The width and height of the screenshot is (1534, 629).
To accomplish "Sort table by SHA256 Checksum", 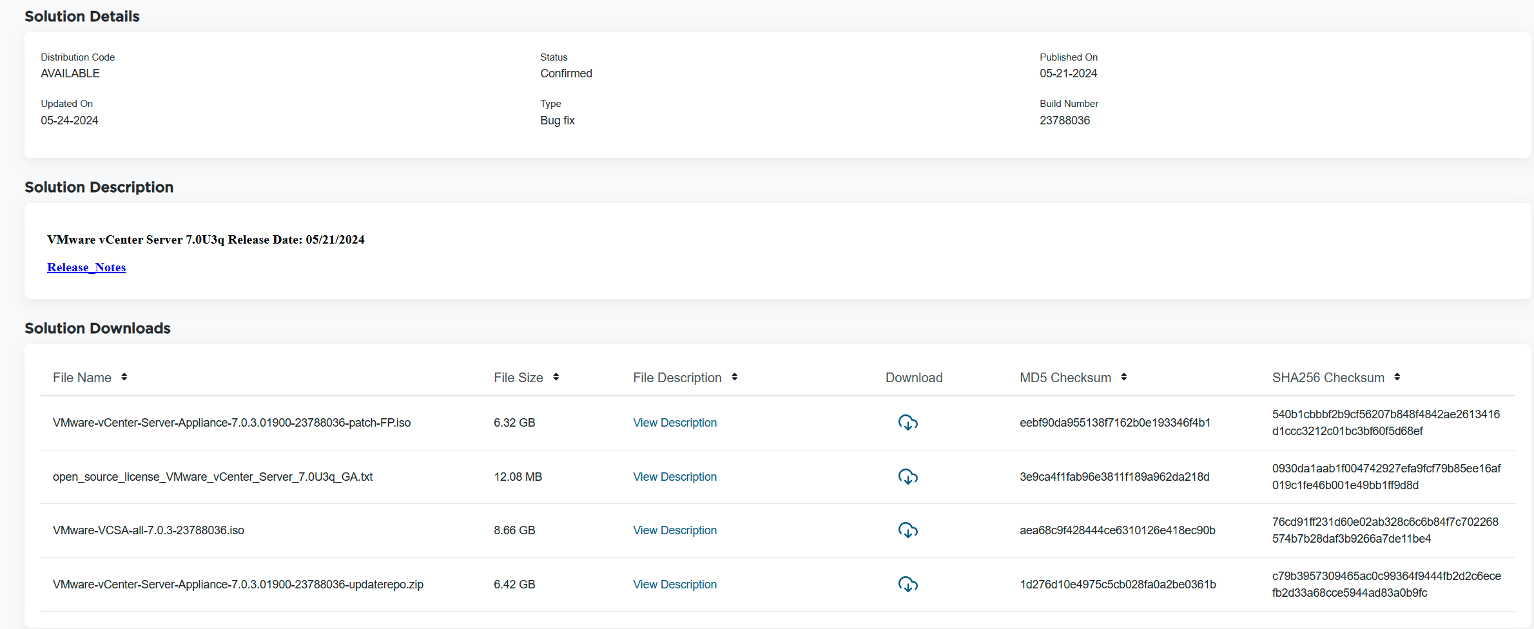I will tap(1397, 377).
